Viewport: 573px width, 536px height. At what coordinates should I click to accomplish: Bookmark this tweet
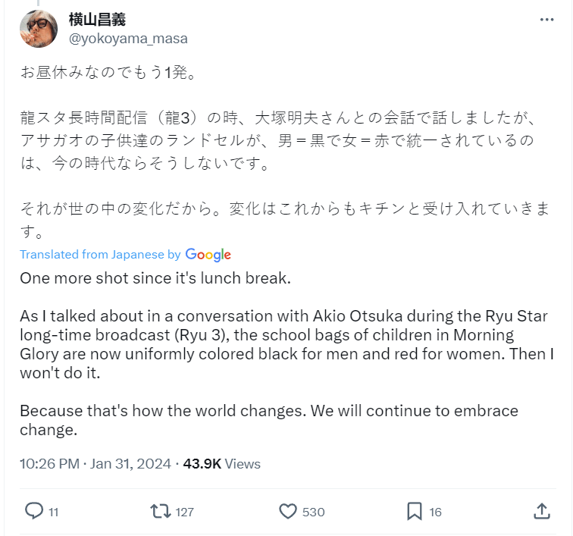(x=414, y=512)
